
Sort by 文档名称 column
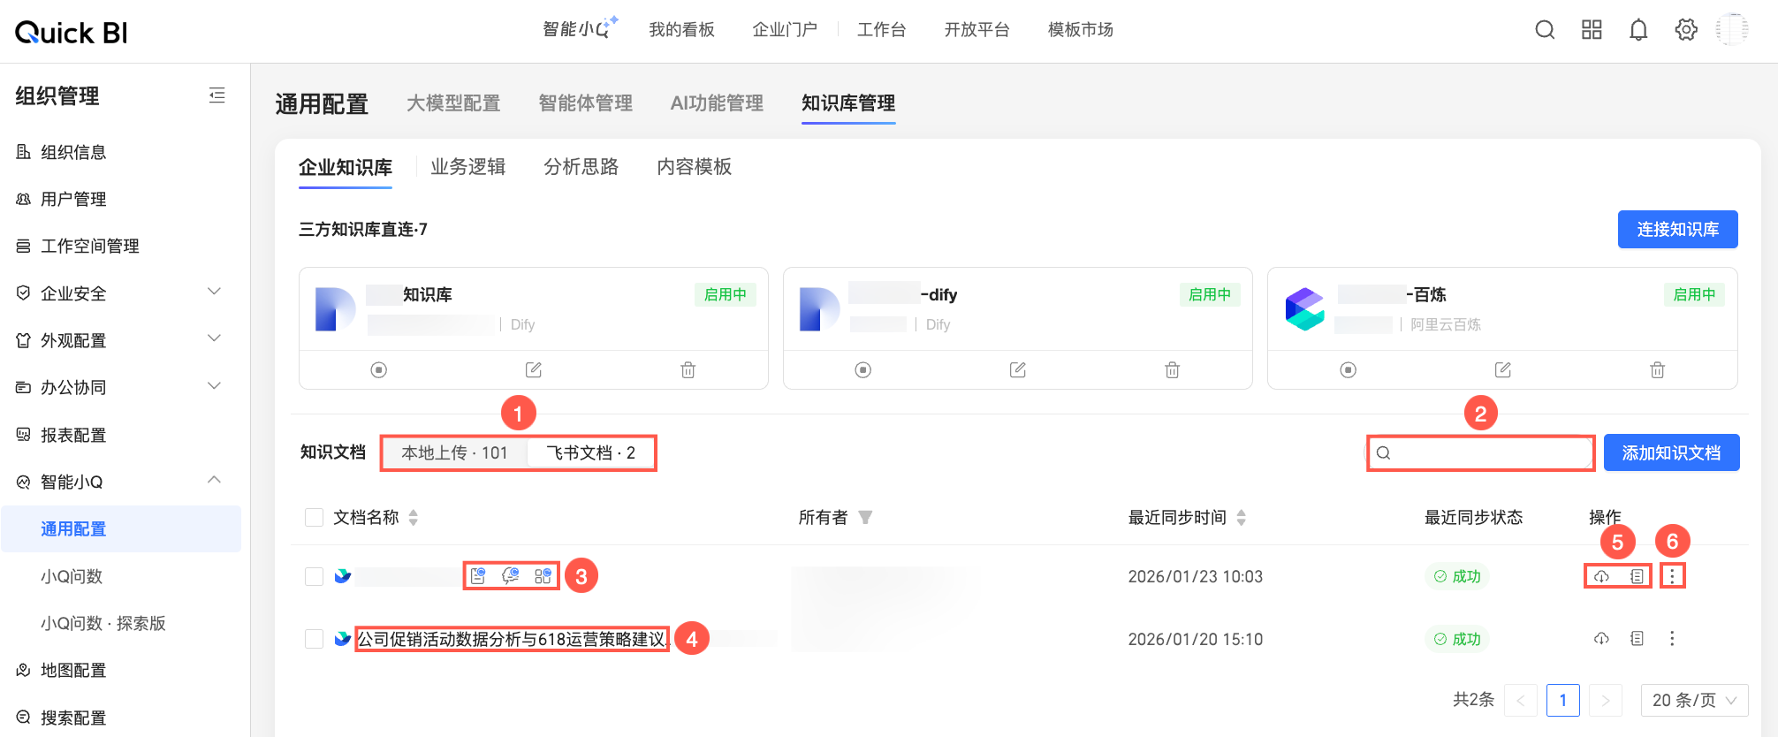414,518
